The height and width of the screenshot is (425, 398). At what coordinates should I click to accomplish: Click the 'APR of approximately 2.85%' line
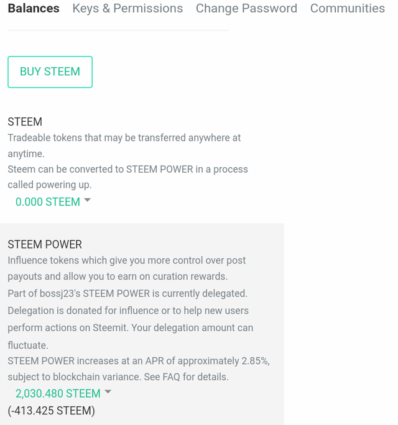[138, 361]
